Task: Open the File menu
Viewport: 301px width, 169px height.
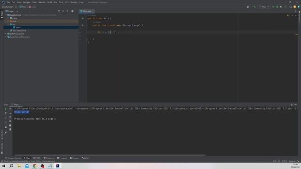Action: coord(8,2)
